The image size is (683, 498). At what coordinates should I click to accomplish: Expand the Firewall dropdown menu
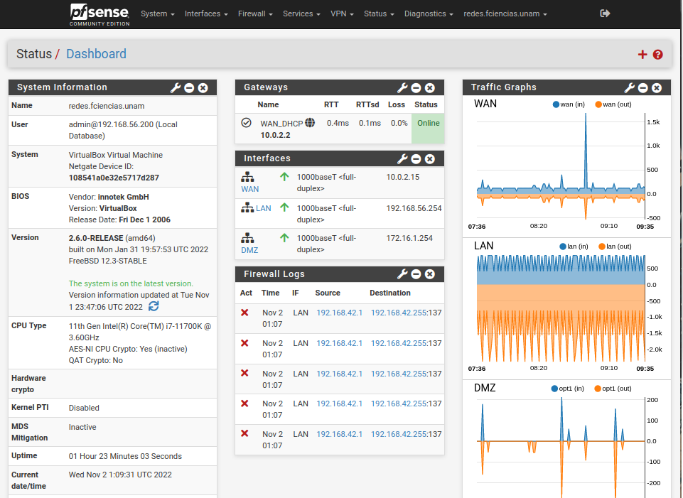tap(254, 13)
